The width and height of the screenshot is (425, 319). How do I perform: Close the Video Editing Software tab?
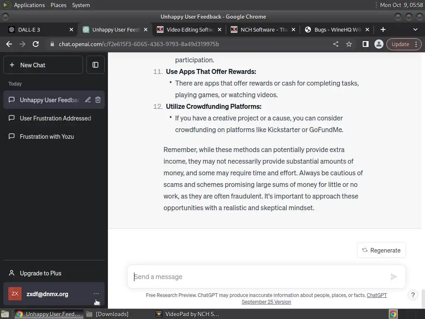[220, 29]
